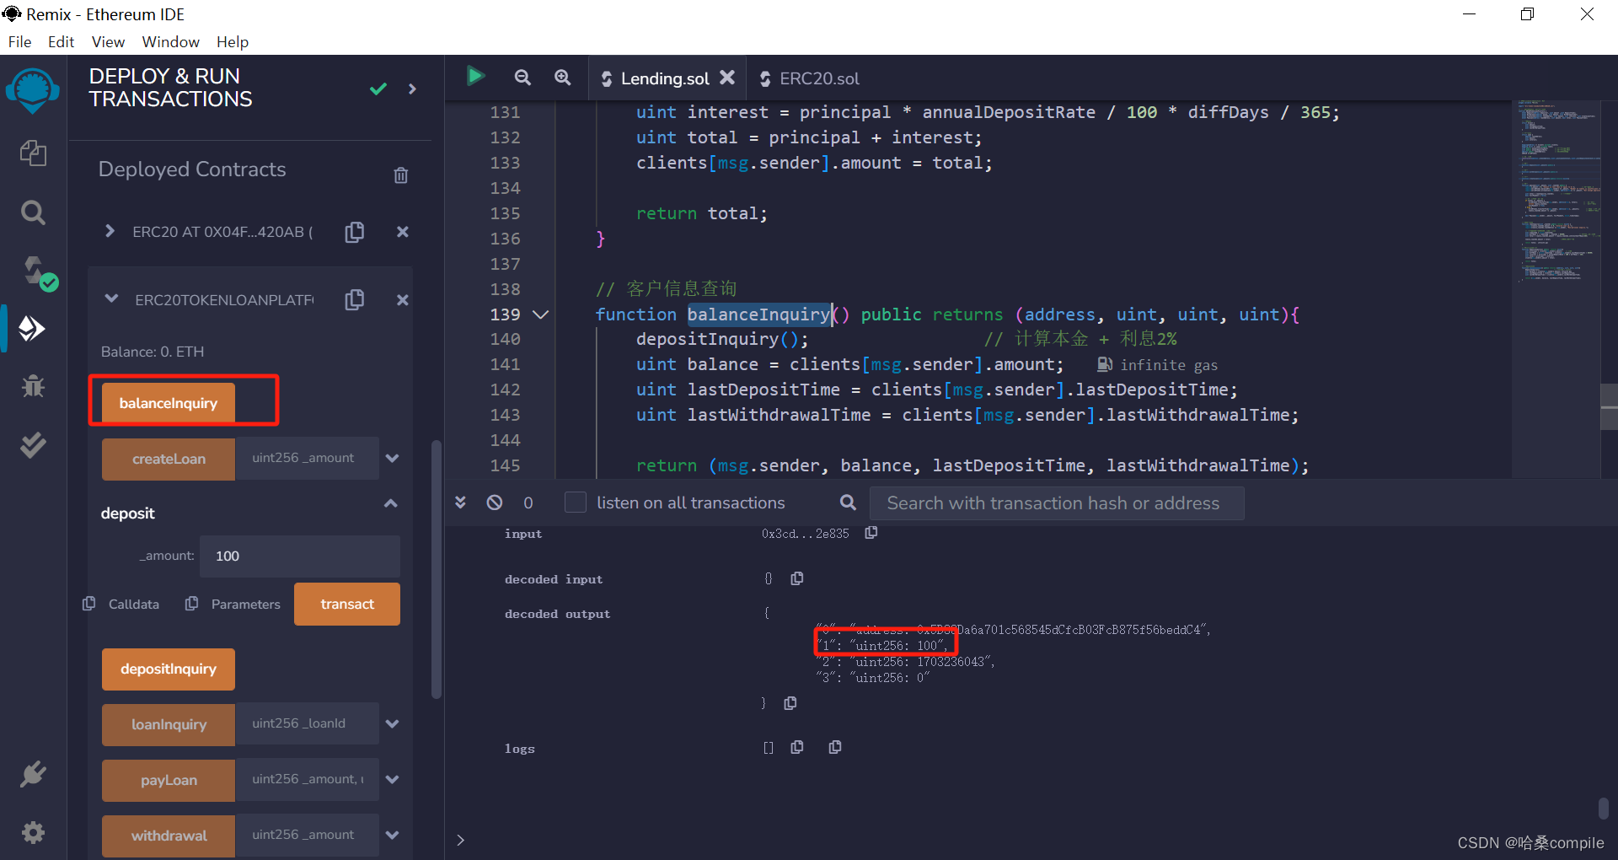Expand the side panel header arrow
The height and width of the screenshot is (860, 1618).
coord(412,89)
